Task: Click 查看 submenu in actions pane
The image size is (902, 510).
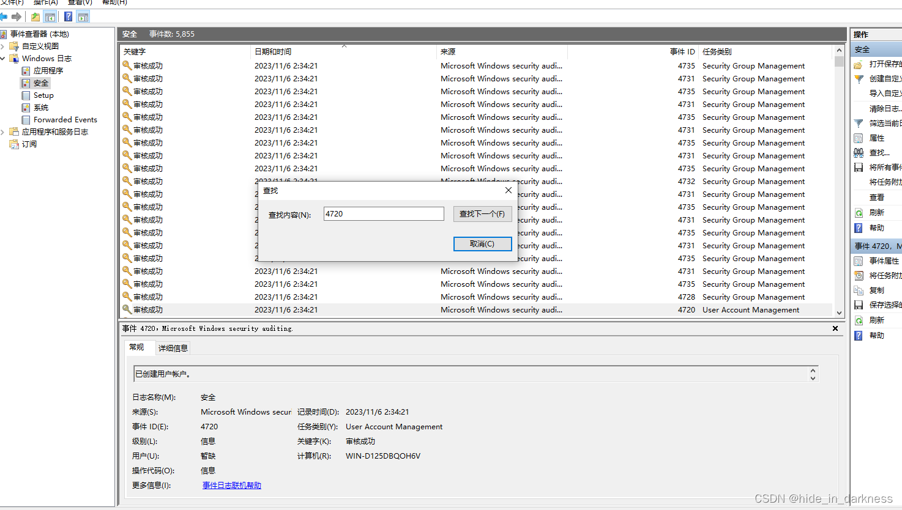Action: point(877,198)
